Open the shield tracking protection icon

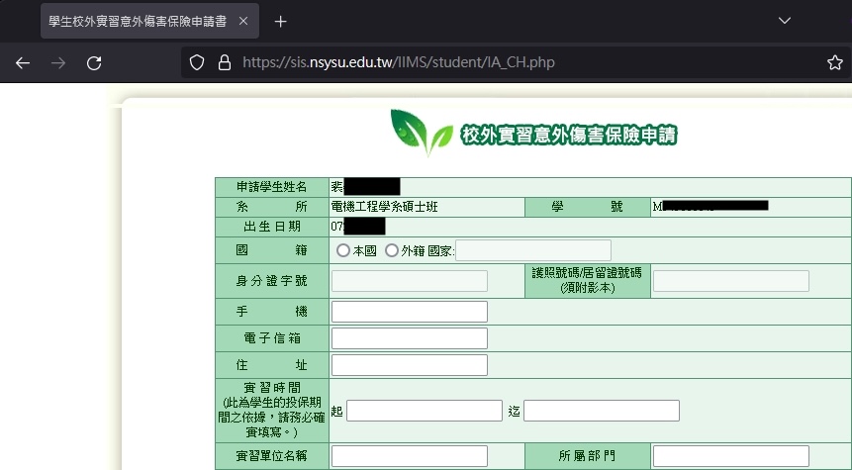click(197, 63)
